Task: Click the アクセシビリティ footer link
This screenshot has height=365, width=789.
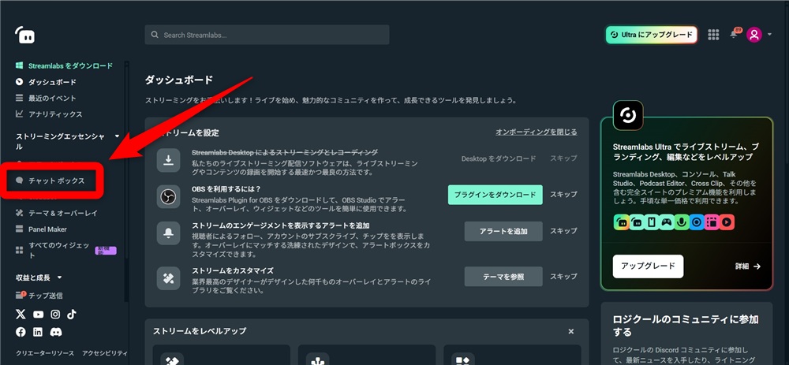Action: click(x=105, y=353)
